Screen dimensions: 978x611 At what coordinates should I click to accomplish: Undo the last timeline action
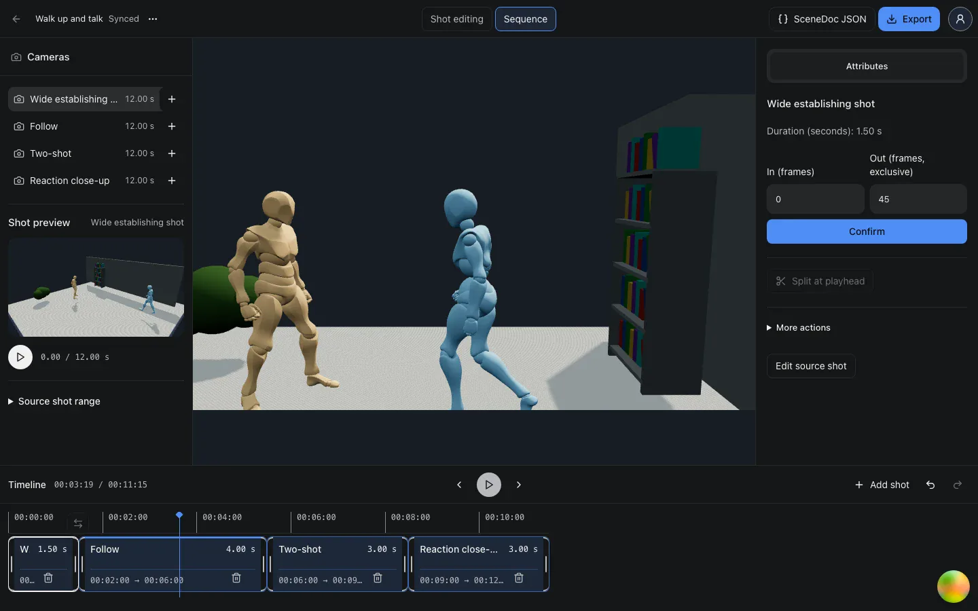pos(930,485)
